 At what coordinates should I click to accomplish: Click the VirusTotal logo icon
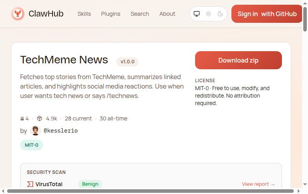(x=30, y=184)
